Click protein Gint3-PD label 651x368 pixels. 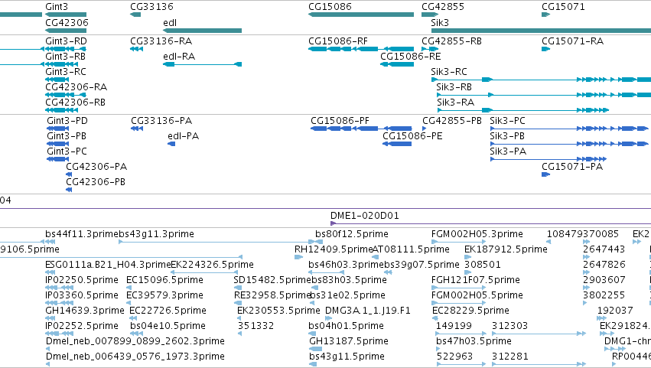pyautogui.click(x=67, y=121)
